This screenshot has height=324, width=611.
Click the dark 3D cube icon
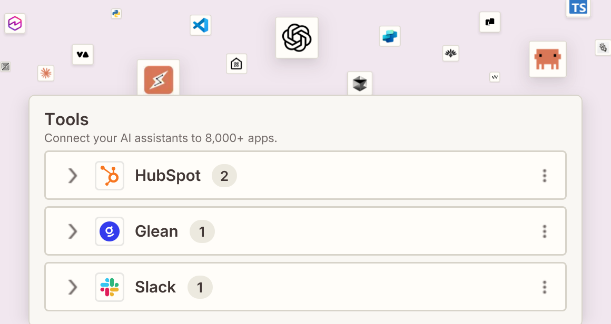point(360,83)
